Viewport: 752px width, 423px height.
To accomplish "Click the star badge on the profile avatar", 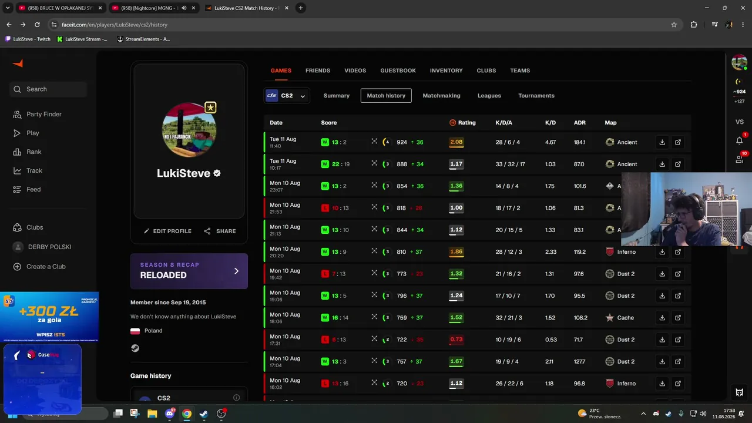I will click(x=210, y=108).
